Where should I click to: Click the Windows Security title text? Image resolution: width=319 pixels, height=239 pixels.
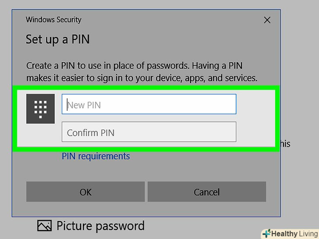tap(53, 20)
